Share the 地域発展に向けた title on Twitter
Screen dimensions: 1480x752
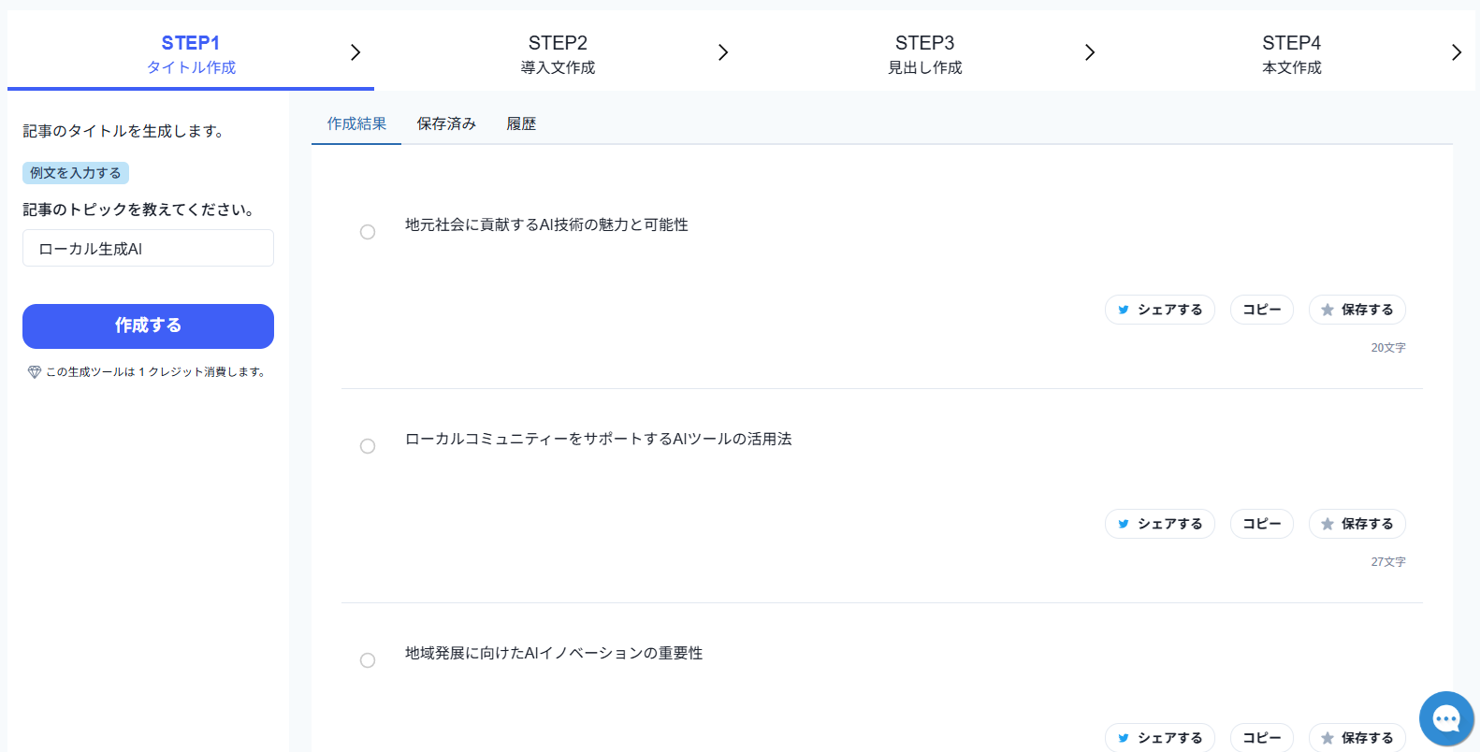[x=1160, y=737]
